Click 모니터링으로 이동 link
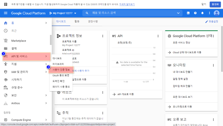 [x=182, y=107]
